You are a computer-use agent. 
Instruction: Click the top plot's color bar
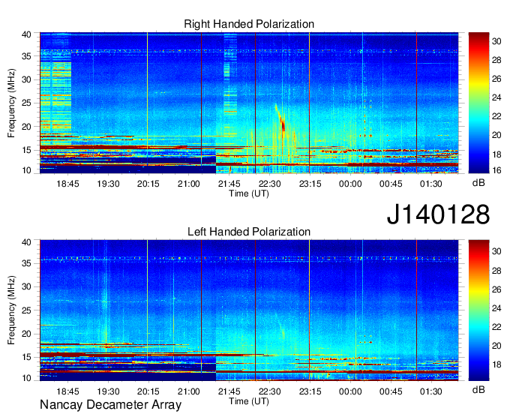478,103
